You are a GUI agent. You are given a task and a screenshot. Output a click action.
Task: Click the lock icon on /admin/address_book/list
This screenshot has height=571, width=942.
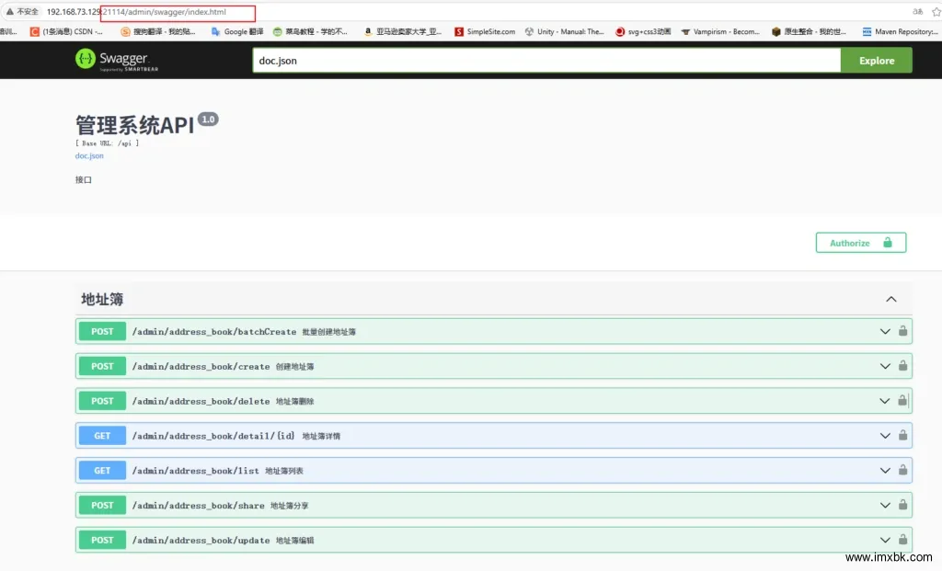pyautogui.click(x=902, y=470)
